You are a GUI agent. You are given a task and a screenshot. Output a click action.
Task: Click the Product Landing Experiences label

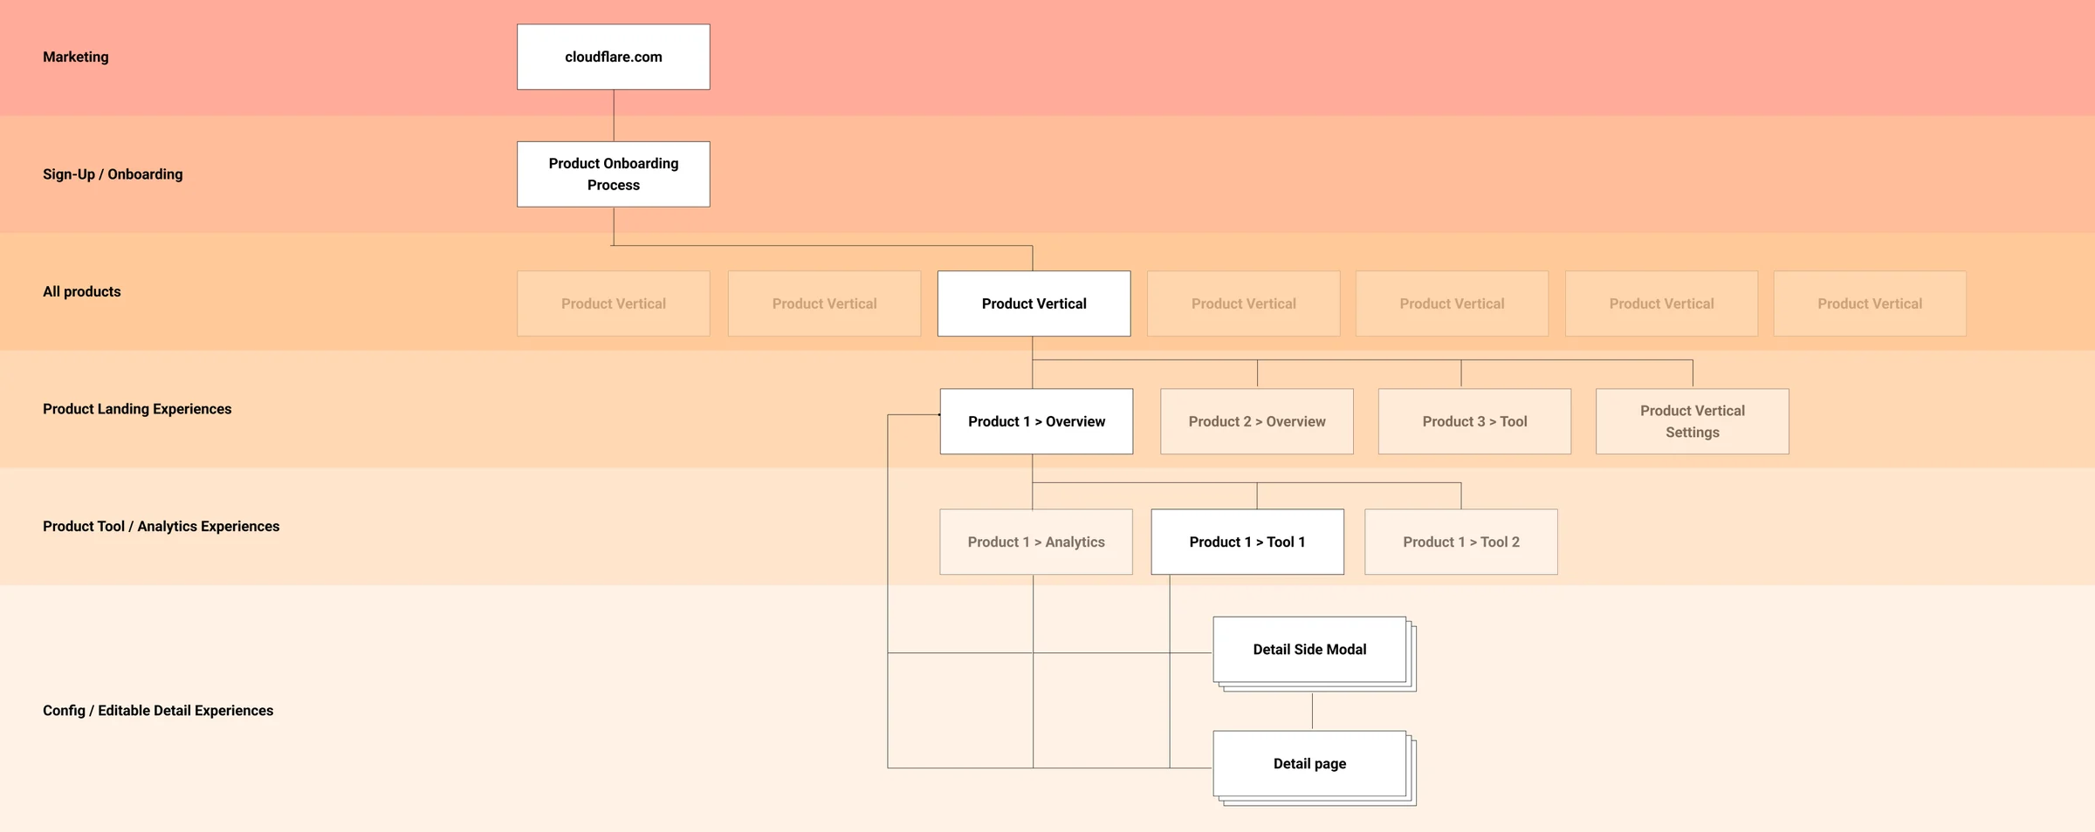[x=137, y=409]
